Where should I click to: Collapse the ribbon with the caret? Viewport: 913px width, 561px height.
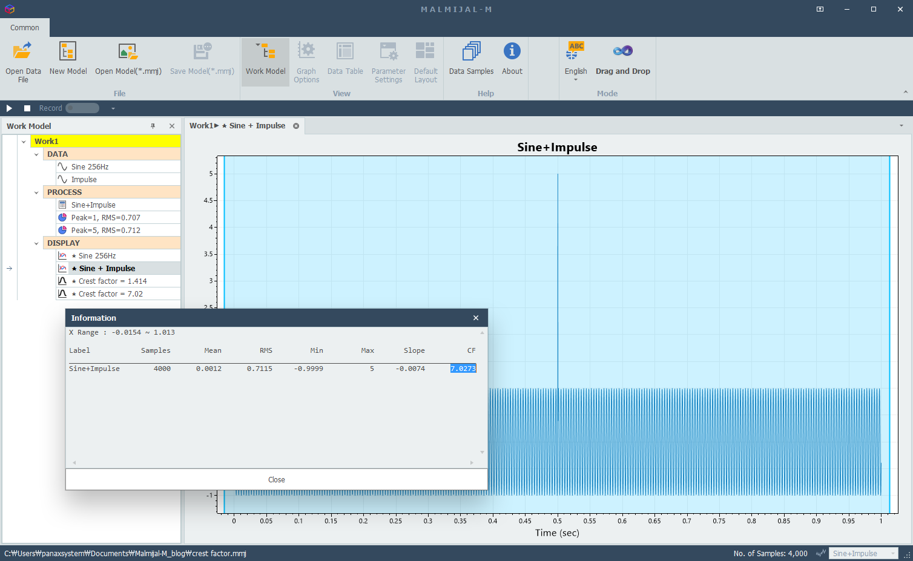pos(906,92)
